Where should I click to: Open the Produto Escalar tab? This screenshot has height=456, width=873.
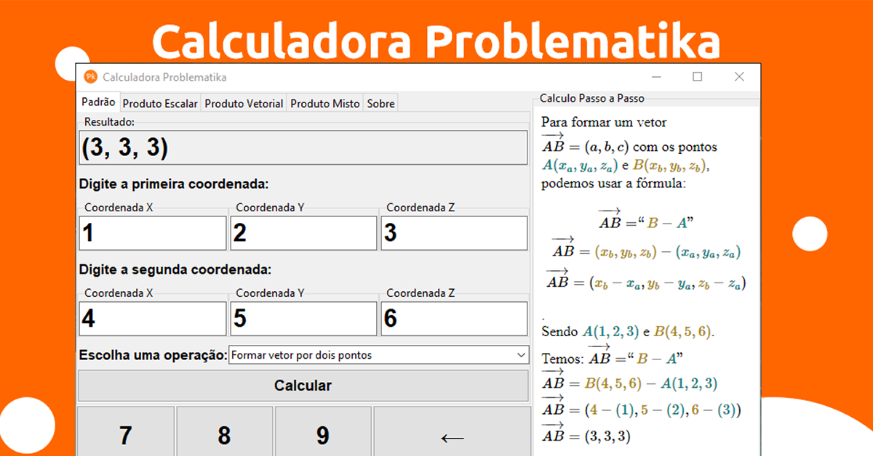(x=160, y=104)
